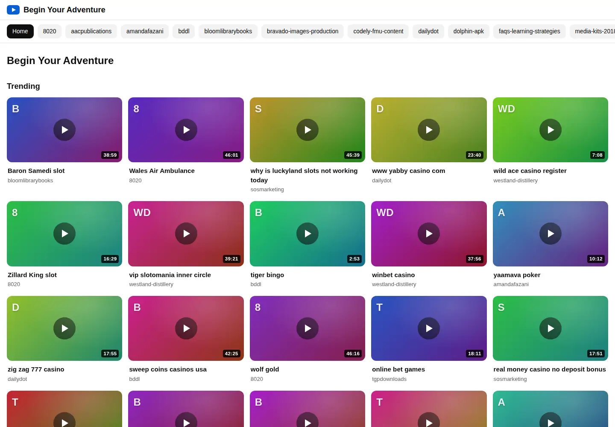Click the blue play logo icon in header
The width and height of the screenshot is (615, 427).
coord(13,10)
